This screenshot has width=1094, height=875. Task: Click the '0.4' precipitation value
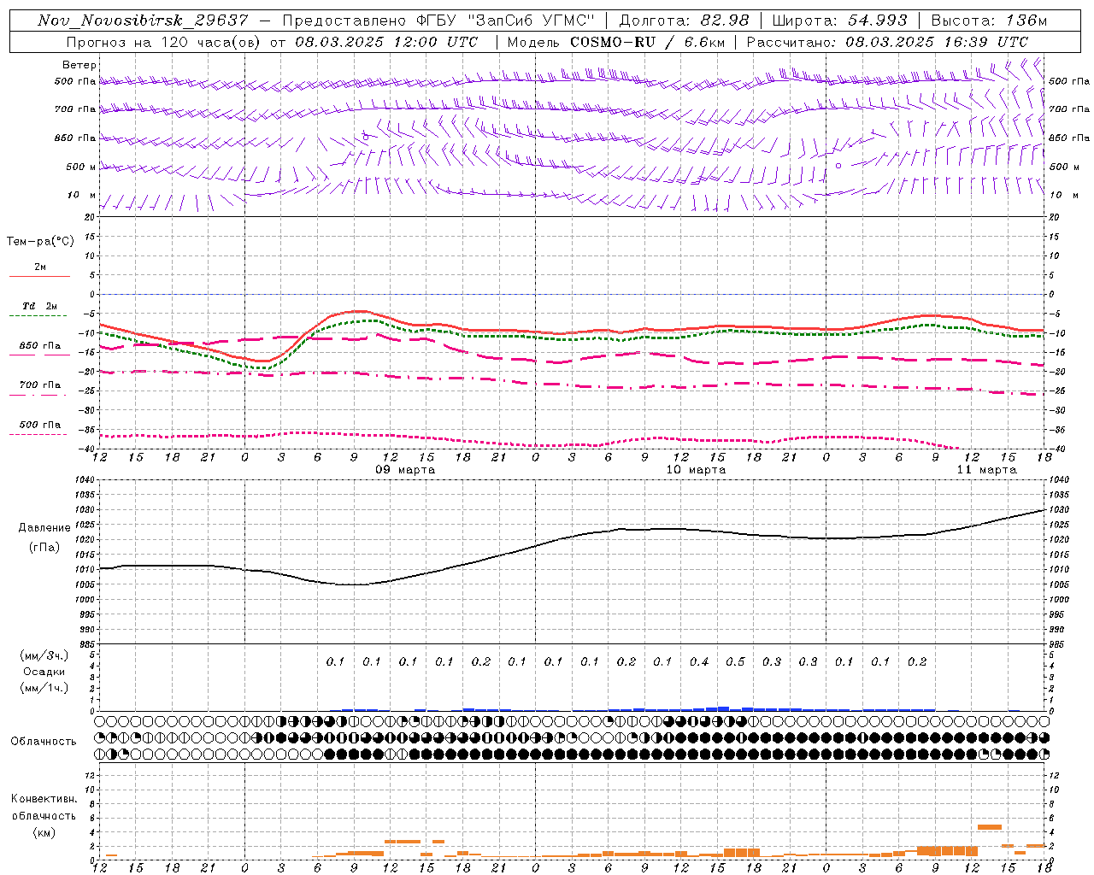[699, 662]
